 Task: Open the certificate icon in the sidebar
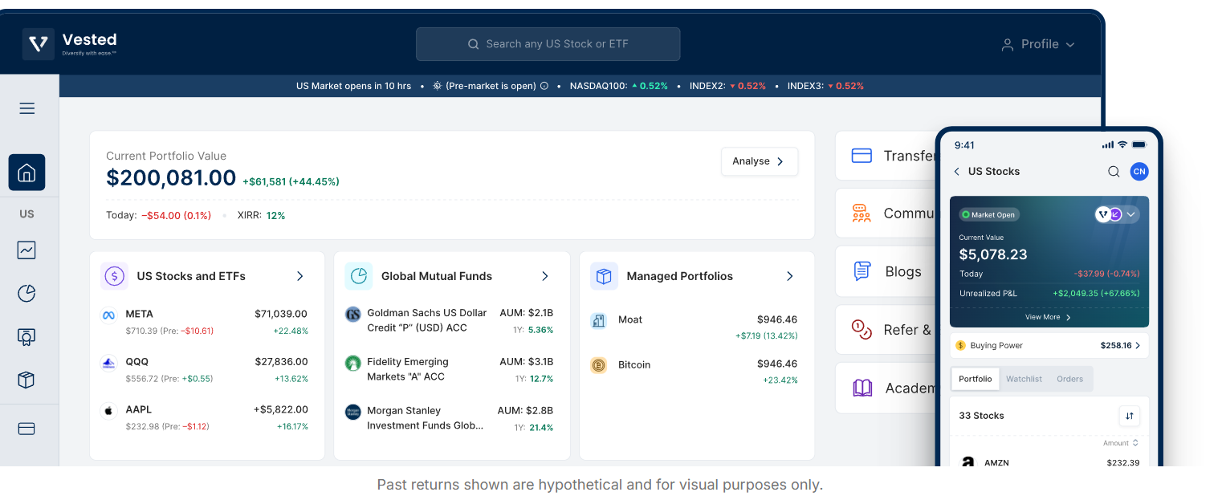26,337
